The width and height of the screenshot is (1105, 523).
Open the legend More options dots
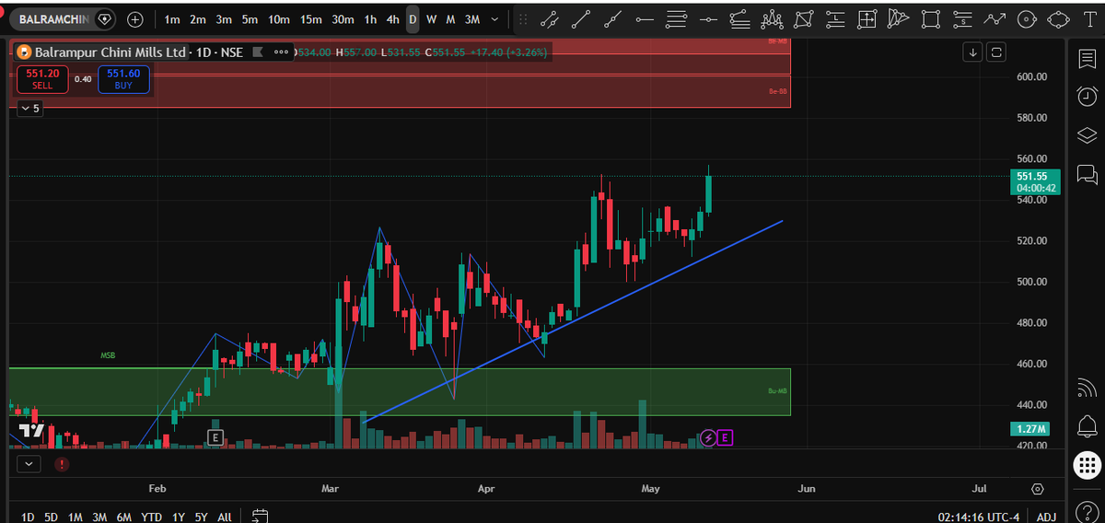pos(280,52)
